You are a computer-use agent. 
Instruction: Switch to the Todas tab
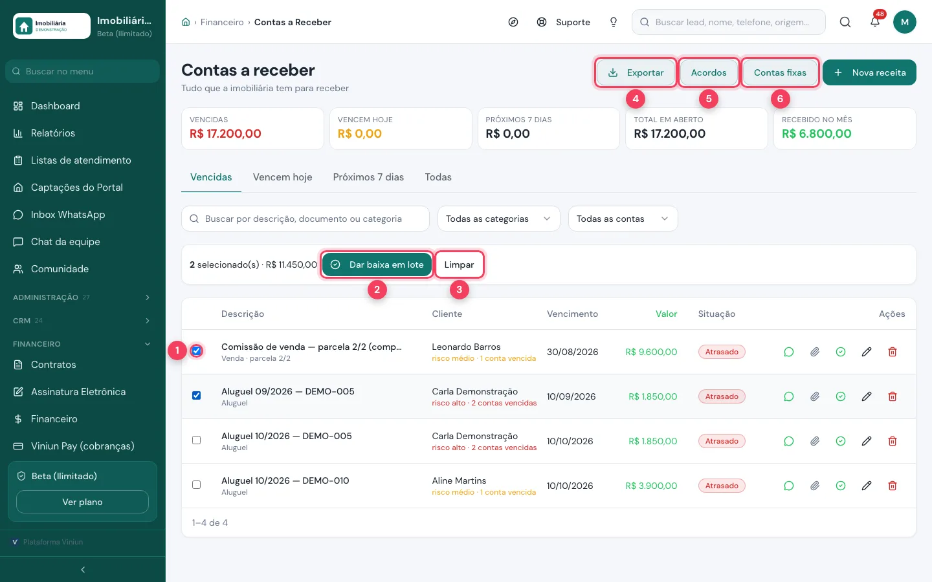point(438,177)
